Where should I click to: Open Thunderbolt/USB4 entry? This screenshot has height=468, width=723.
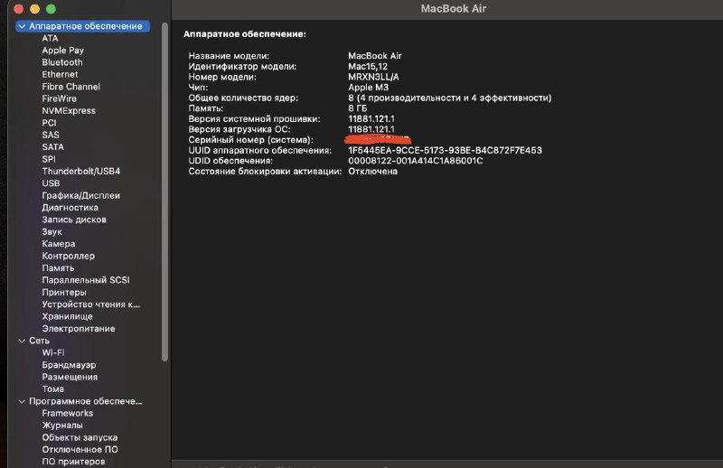pyautogui.click(x=80, y=171)
